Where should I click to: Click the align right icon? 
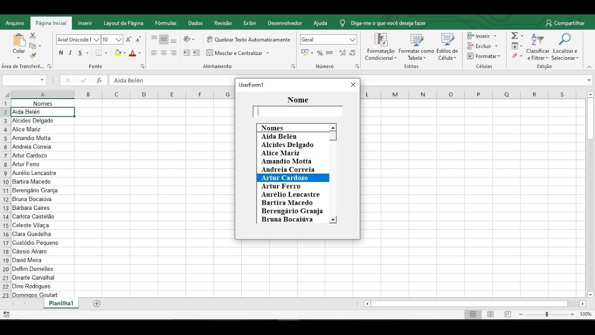pyautogui.click(x=173, y=53)
